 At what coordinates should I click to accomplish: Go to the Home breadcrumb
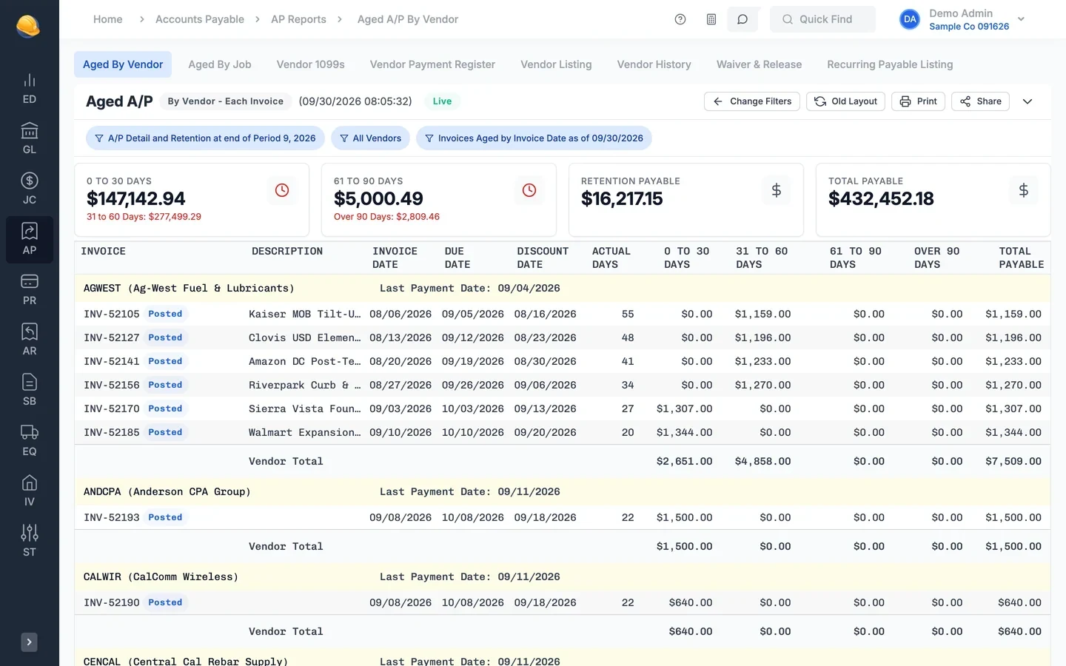point(108,19)
